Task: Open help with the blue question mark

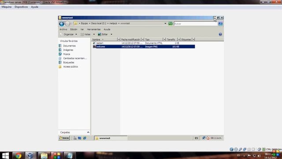Action: (220, 34)
